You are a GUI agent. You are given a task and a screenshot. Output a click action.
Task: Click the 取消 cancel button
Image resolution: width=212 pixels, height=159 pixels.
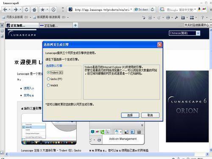pos(150,115)
